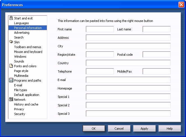Viewport: 186px width, 137px height.
Task: Select Languages in the sidebar
Action: pos(21,23)
